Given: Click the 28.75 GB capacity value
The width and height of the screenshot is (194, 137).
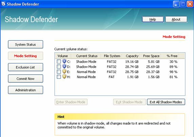Looking at the screenshot, I should tap(132, 72).
